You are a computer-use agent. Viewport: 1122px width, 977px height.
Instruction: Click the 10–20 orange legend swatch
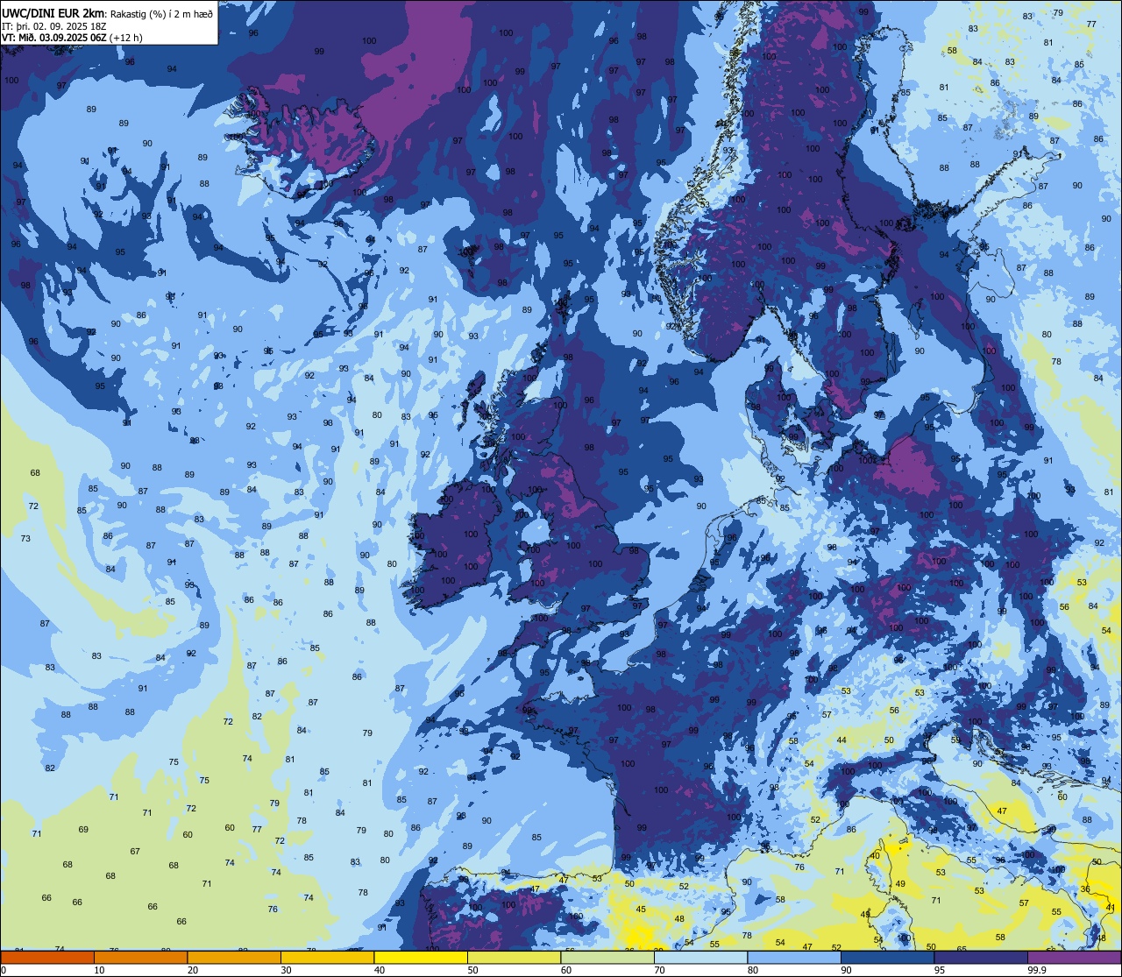pos(141,957)
